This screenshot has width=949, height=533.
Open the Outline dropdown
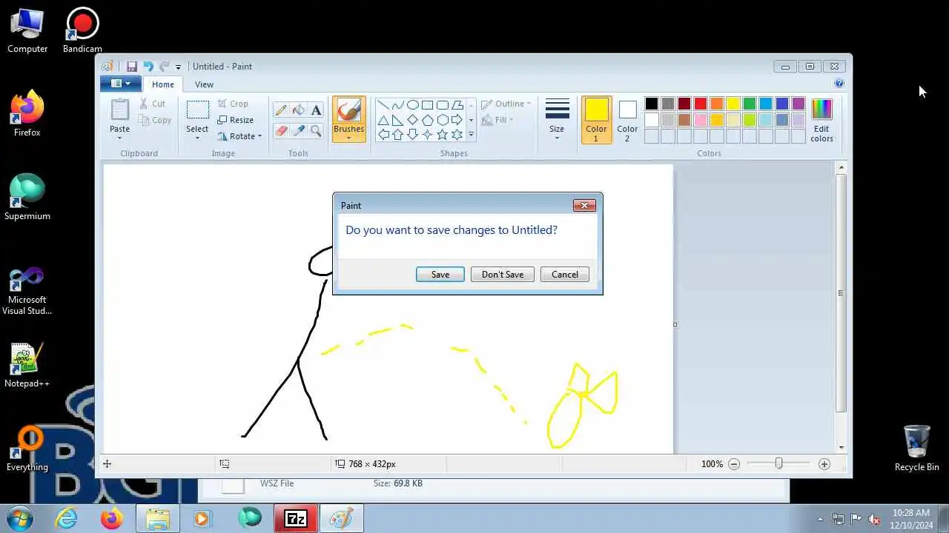point(506,104)
